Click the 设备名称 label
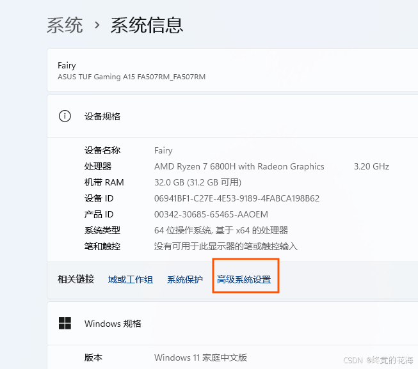 (102, 150)
